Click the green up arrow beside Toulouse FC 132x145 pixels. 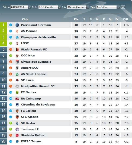[x=11, y=129]
